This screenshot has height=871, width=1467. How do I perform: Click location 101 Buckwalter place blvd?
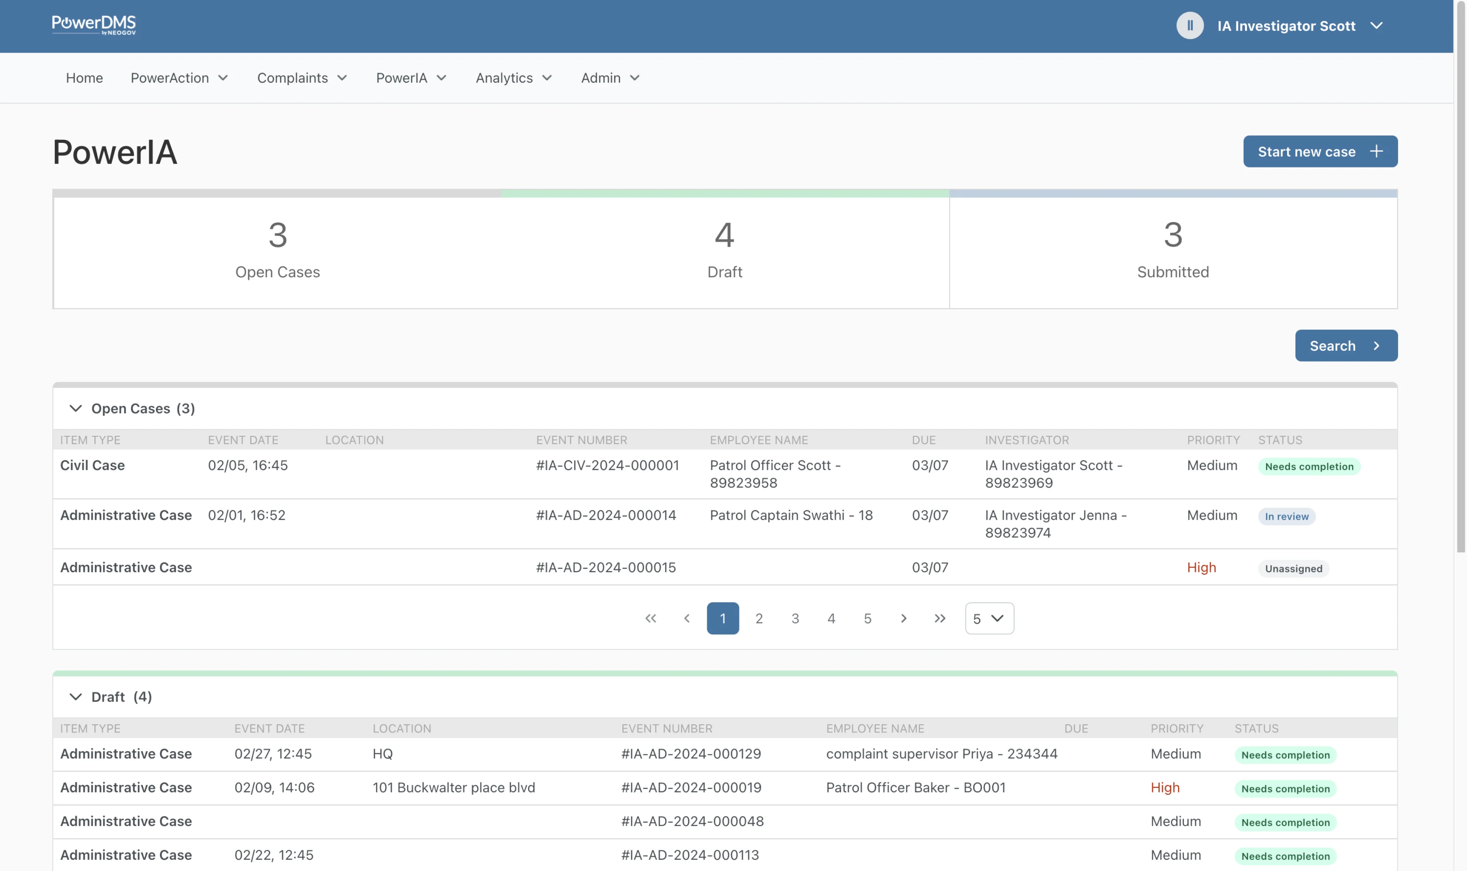tap(454, 787)
